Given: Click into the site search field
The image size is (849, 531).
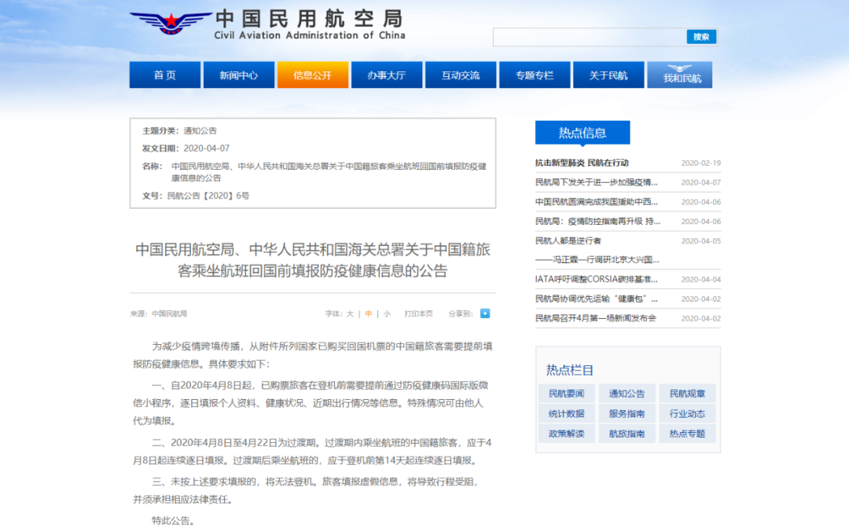Looking at the screenshot, I should click(590, 37).
